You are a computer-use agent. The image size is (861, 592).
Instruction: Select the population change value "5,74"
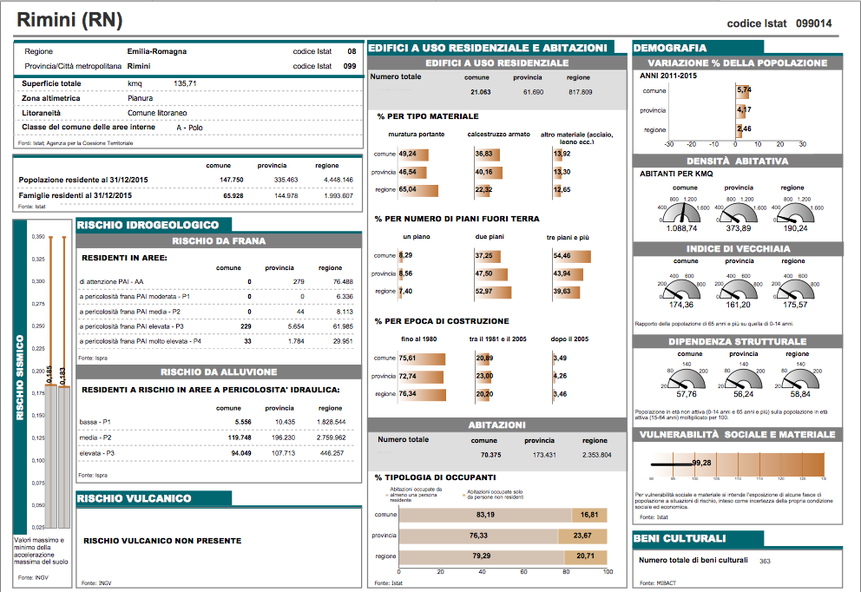pos(744,90)
